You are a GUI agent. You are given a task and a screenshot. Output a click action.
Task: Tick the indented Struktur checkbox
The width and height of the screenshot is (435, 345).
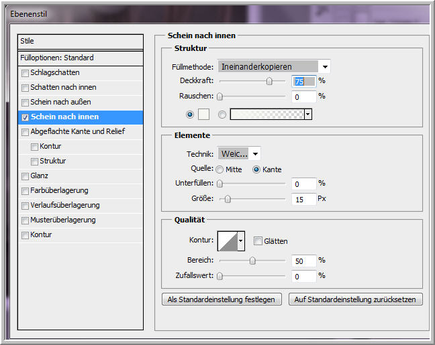34,161
